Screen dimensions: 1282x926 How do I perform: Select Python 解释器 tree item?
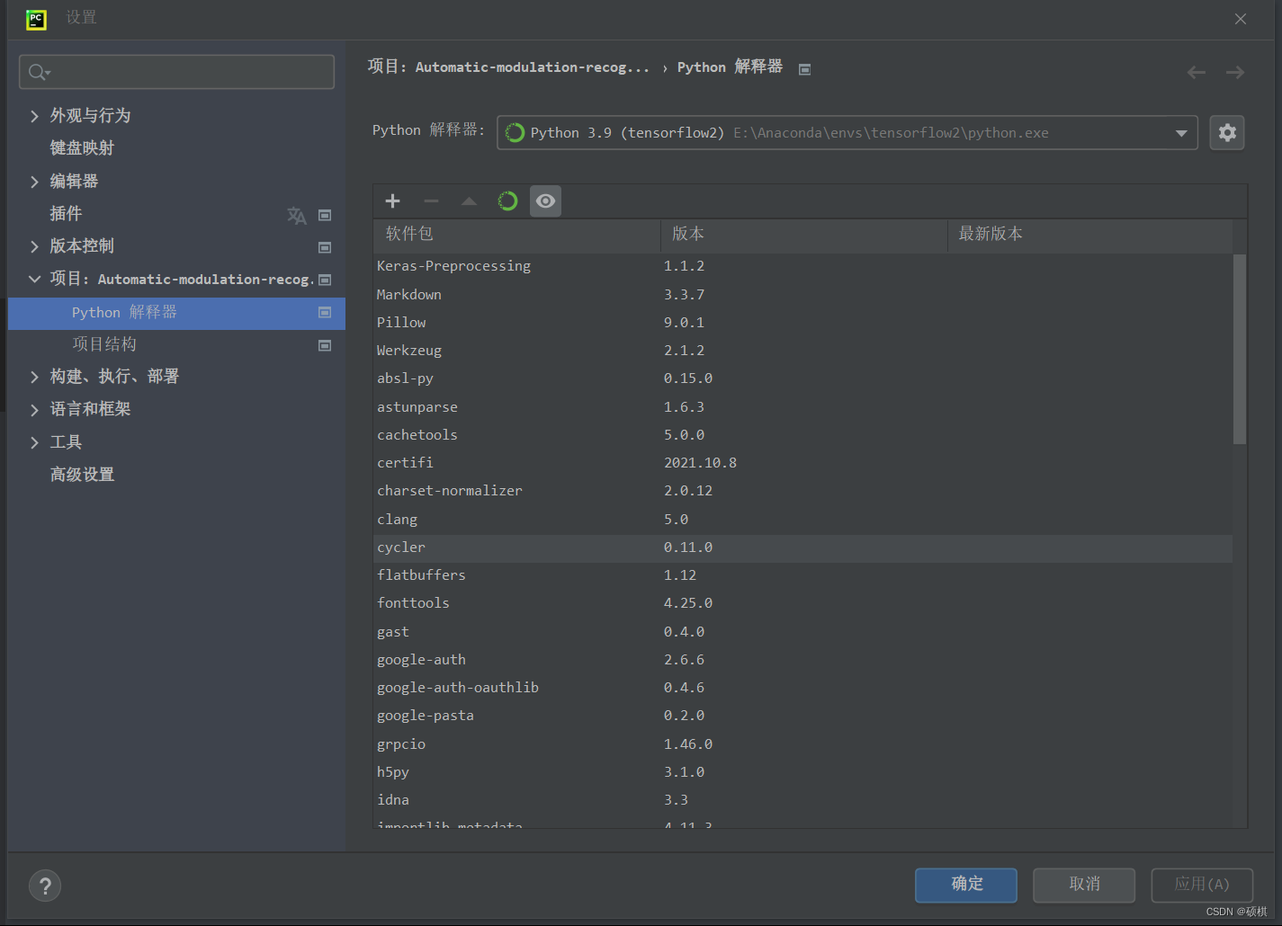[176, 313]
